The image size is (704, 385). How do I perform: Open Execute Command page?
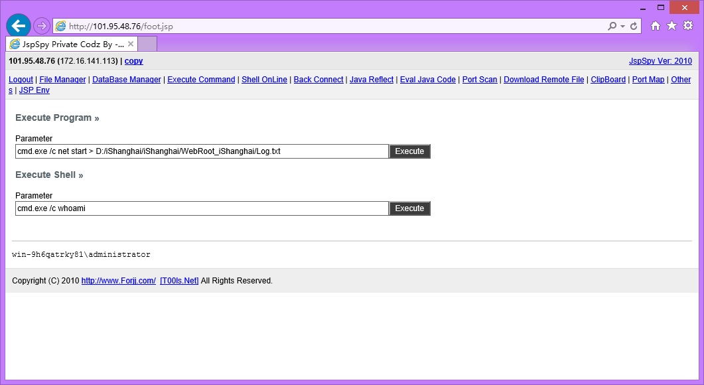201,80
